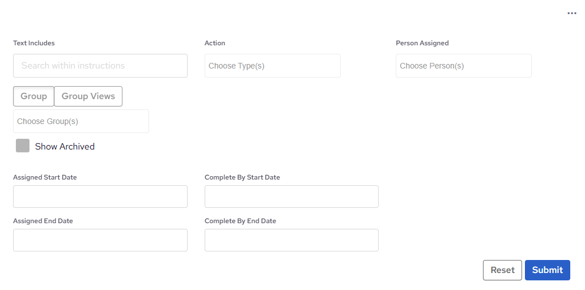
Task: Click the Assigned End Date label
Action: coord(43,221)
